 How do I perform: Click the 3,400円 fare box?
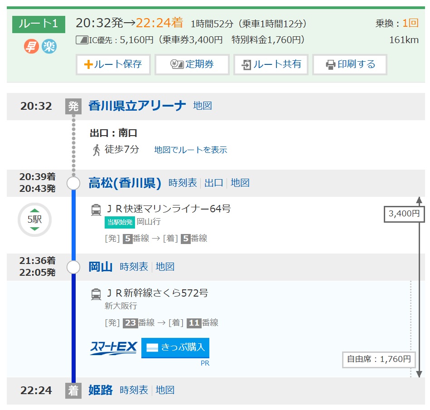click(x=404, y=214)
